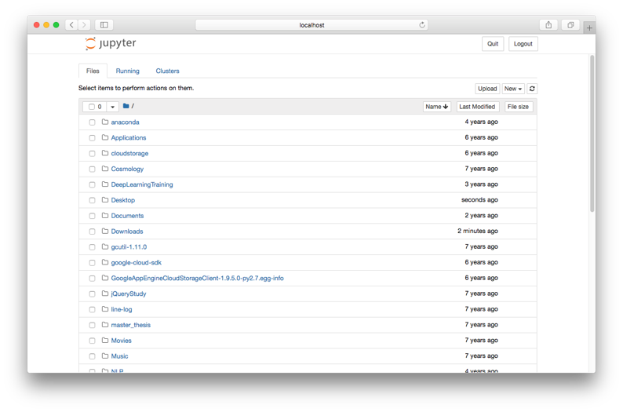Screen dimensions: 623x412
Task: Click the localhost address bar
Action: pyautogui.click(x=311, y=25)
